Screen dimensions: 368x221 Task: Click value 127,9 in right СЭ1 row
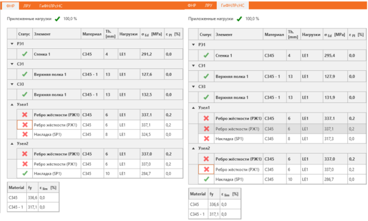pos(330,77)
